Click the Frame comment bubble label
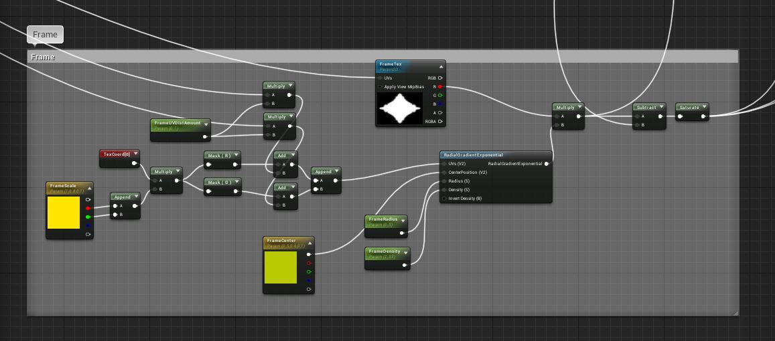 pyautogui.click(x=45, y=35)
